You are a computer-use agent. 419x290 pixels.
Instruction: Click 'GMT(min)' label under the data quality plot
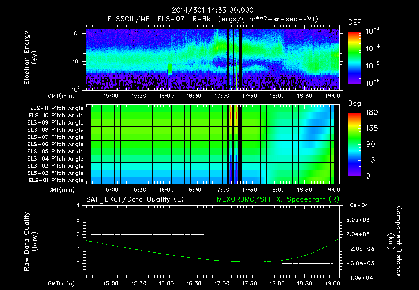click(x=61, y=283)
